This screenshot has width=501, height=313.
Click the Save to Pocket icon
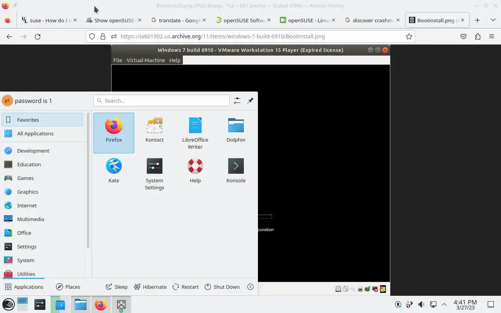(463, 36)
